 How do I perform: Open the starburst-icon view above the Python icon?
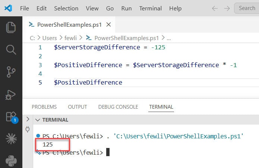pos(11,139)
